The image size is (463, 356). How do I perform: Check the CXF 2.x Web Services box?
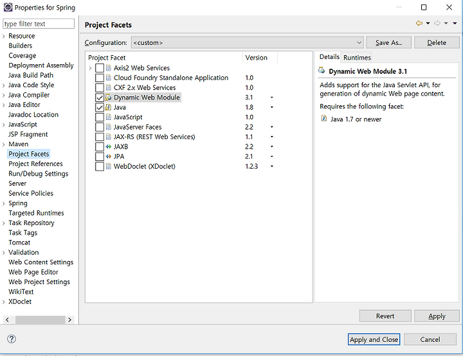pyautogui.click(x=100, y=87)
